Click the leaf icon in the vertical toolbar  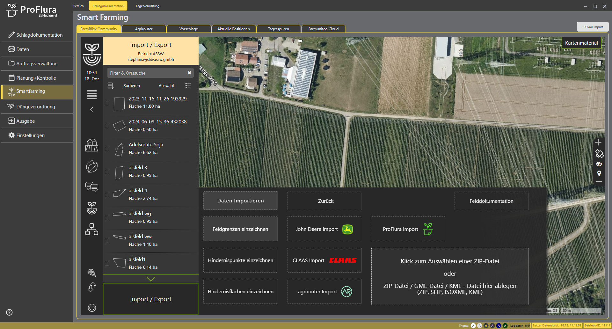[92, 166]
